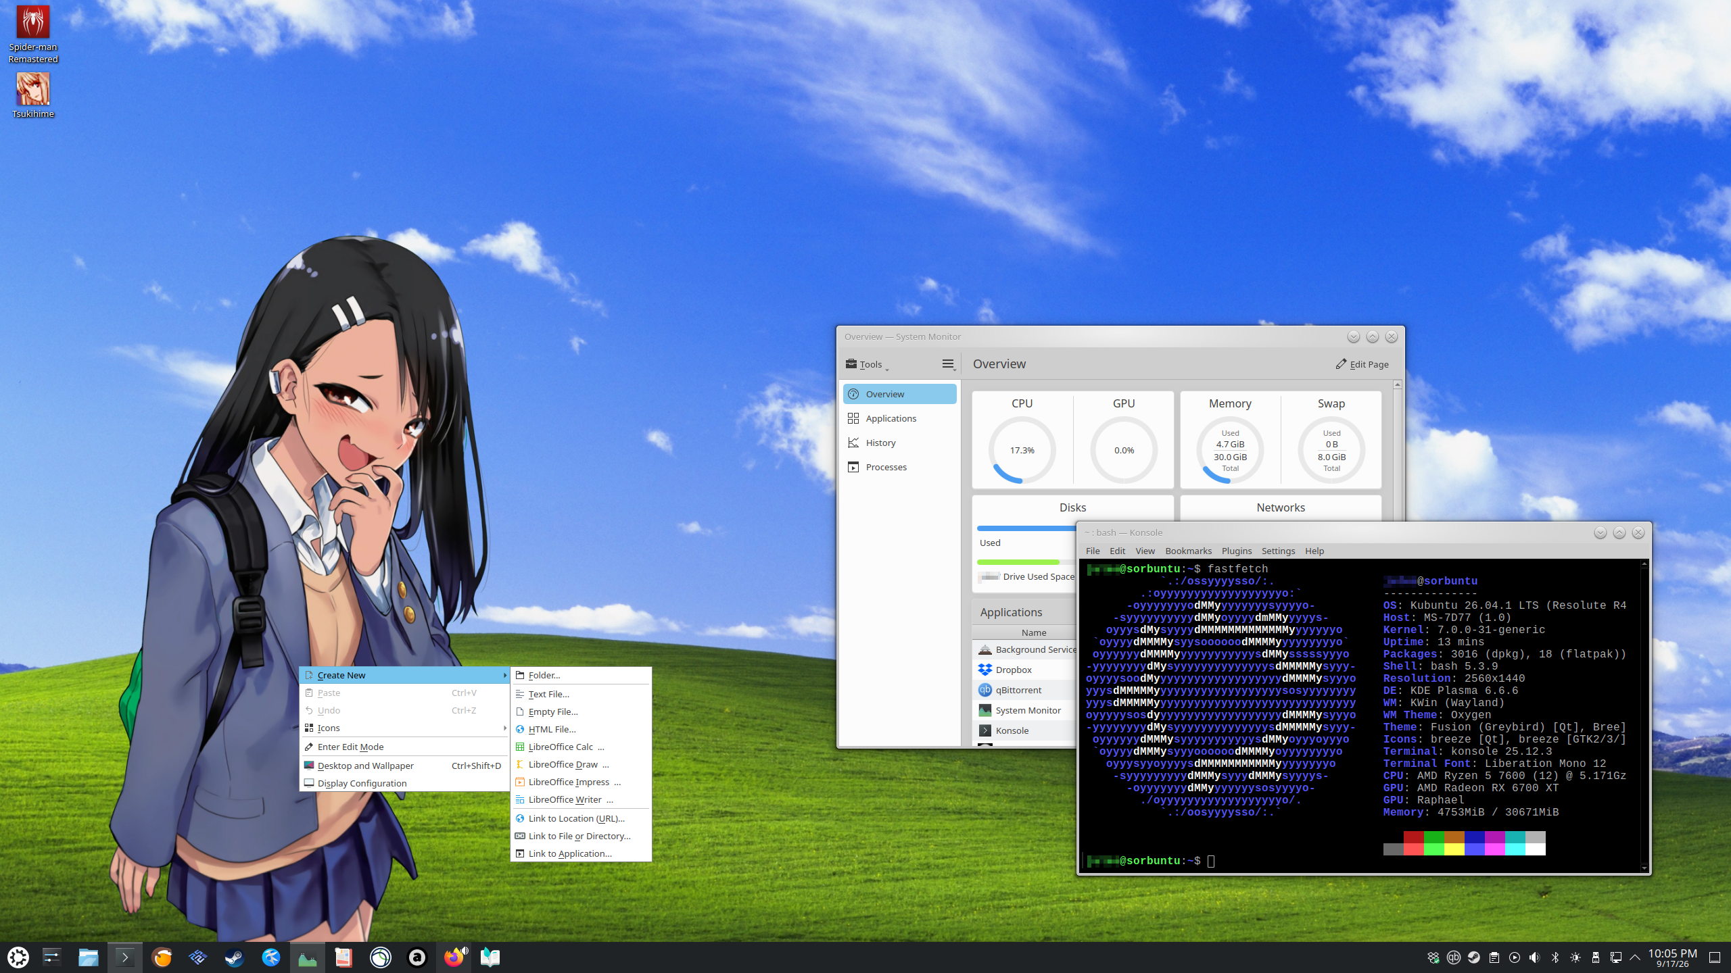The image size is (1731, 973).
Task: Select Desktop and Wallpaper from the context menu
Action: (x=404, y=766)
